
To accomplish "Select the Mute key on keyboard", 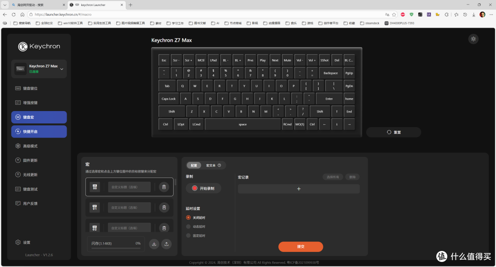I will [287, 61].
